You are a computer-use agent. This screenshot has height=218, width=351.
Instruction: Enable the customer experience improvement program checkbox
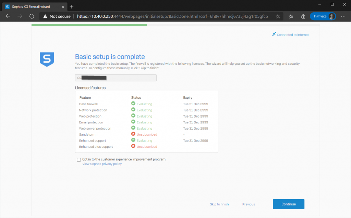click(79, 160)
